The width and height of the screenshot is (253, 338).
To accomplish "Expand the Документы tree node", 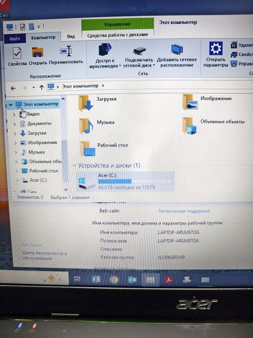I will [x=14, y=124].
